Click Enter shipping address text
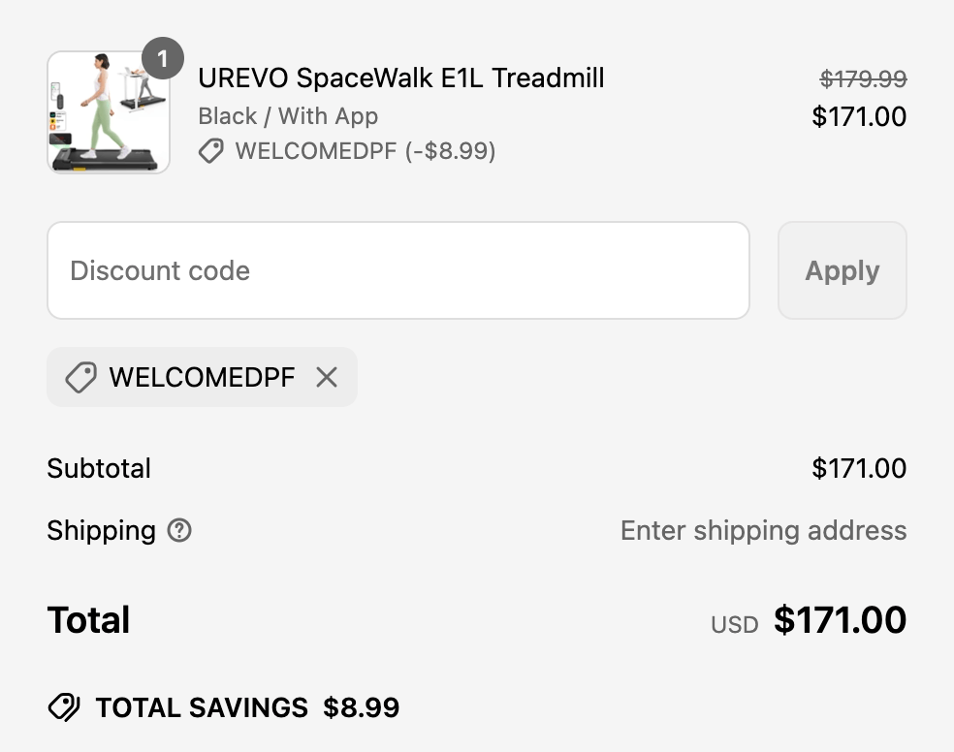The image size is (954, 752). [x=763, y=530]
